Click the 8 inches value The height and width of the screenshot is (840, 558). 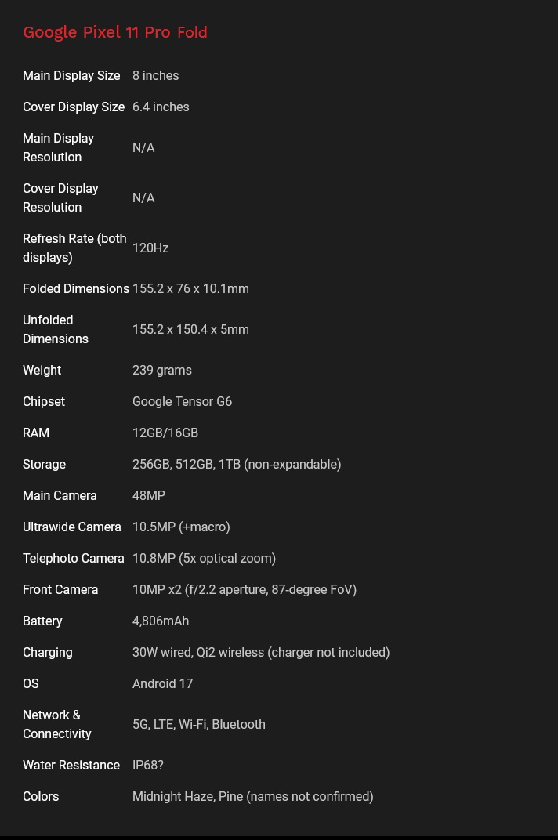pos(155,75)
